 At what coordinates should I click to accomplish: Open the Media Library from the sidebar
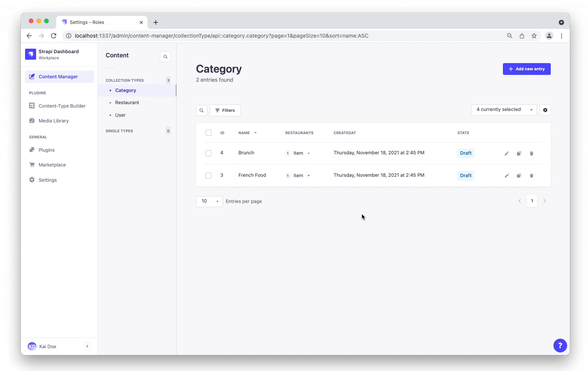(x=53, y=120)
